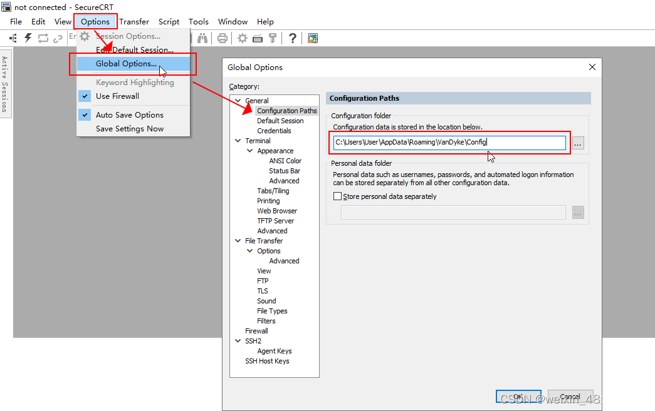This screenshot has height=411, width=655.
Task: Select File Types in category tree
Action: coord(272,310)
